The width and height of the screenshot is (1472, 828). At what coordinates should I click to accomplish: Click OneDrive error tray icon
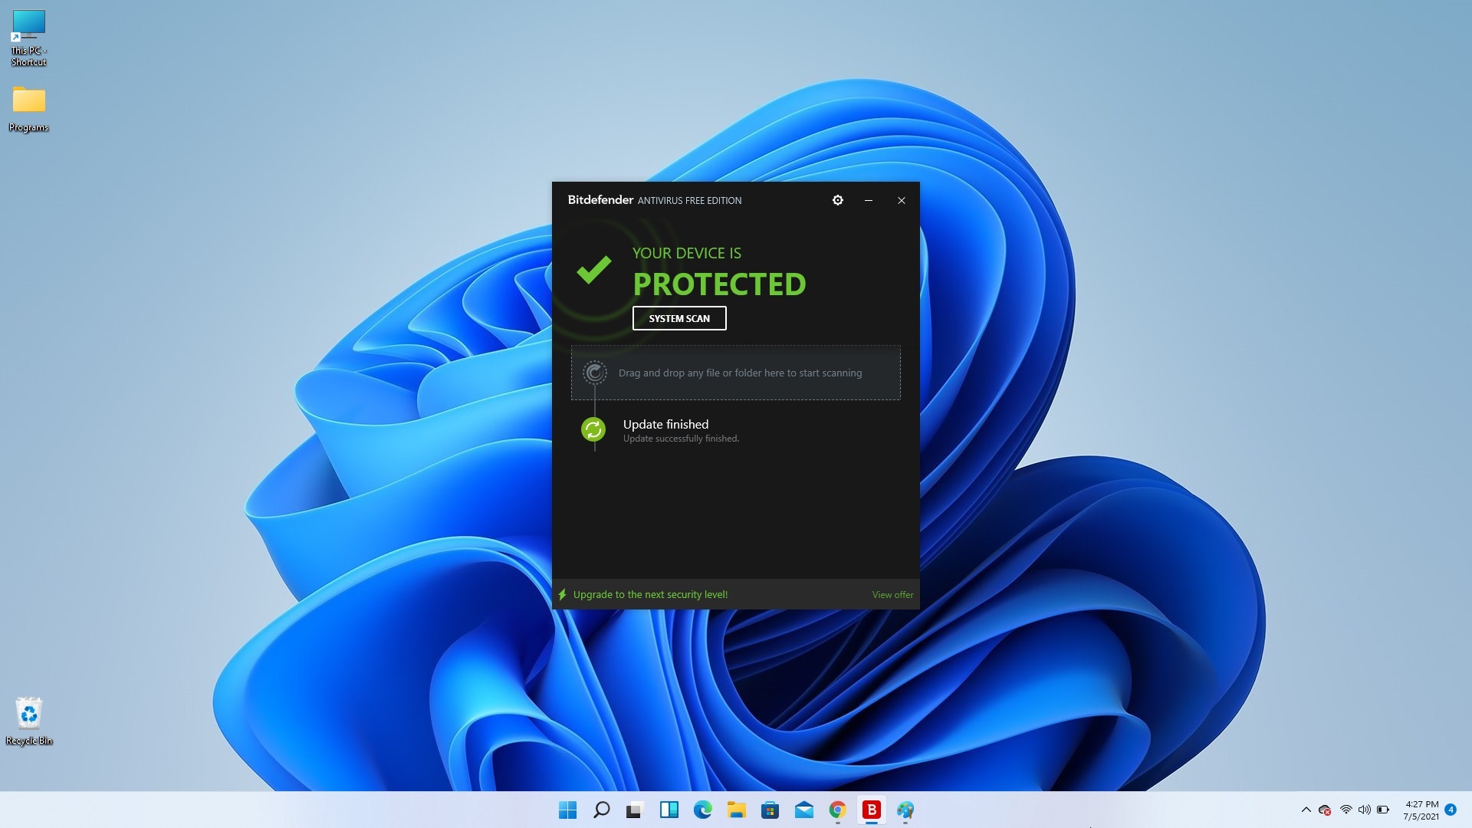(1325, 810)
